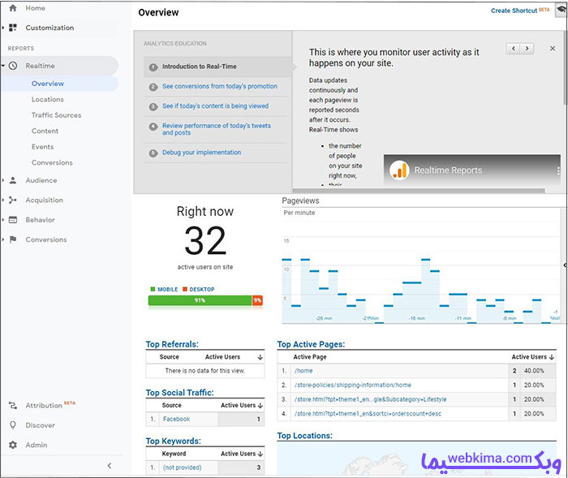Go to next education slide

point(527,48)
